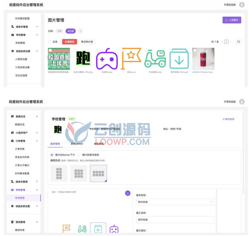Choose the selected four-column layout under 排列方式
Screen dimensions: 249x236
(x=98, y=173)
